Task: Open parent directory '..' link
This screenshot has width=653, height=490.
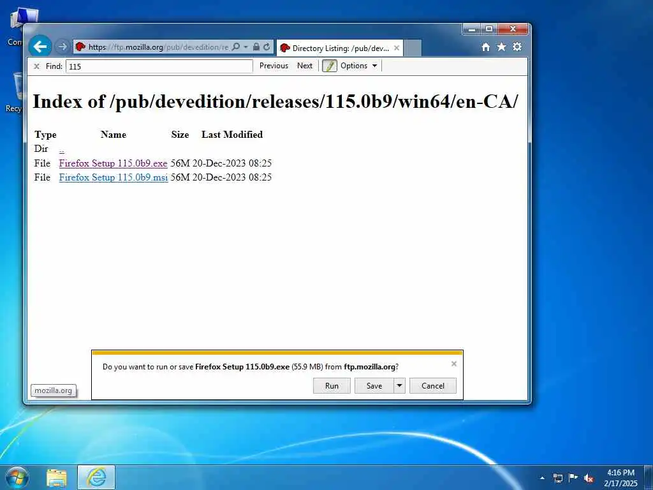Action: pos(62,149)
